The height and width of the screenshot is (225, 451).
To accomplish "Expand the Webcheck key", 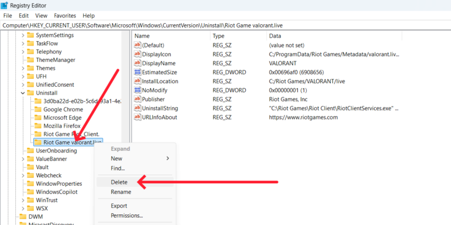I will (23, 175).
